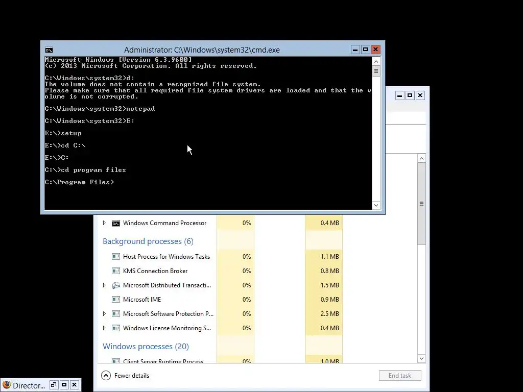Click 0.8 MB memory value

330,271
